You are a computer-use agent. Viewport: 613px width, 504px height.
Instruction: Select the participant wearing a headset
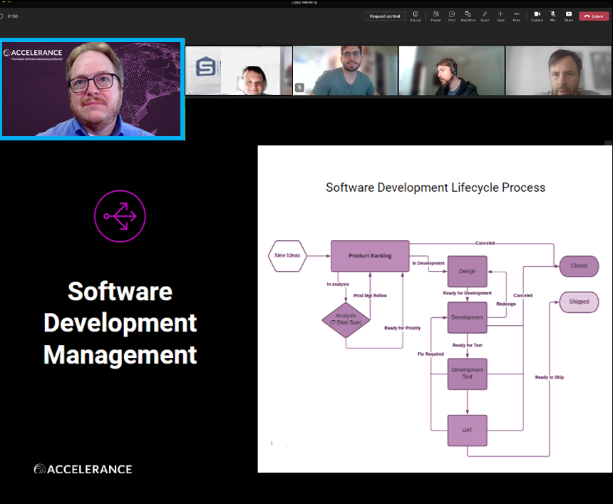pos(451,71)
